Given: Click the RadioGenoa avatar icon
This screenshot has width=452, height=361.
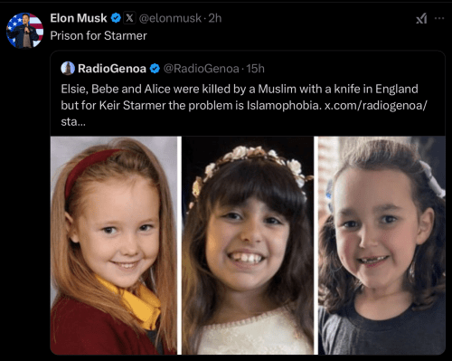Looking at the screenshot, I should tap(68, 68).
